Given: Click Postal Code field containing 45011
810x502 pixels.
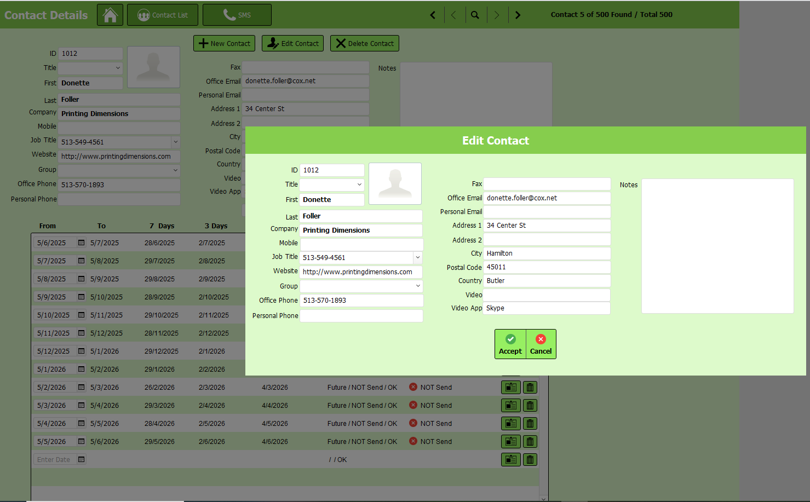Looking at the screenshot, I should tap(547, 267).
